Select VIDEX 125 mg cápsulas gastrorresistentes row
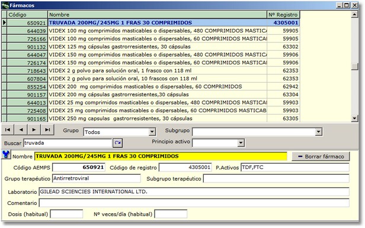 (x=151, y=47)
